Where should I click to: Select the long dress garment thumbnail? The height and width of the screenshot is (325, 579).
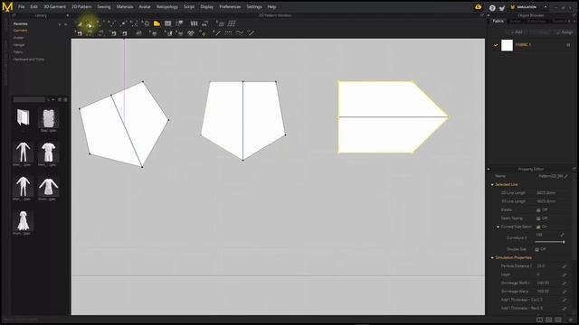click(23, 220)
